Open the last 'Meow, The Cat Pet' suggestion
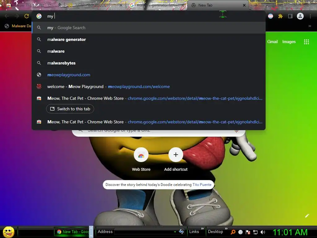The image size is (317, 238). tap(149, 122)
